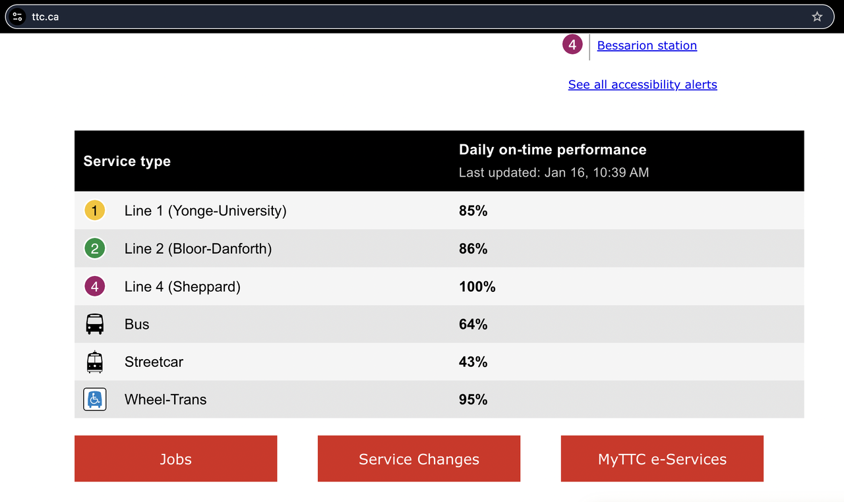Open See all accessibility alerts link
Viewport: 844px width, 502px height.
[642, 84]
